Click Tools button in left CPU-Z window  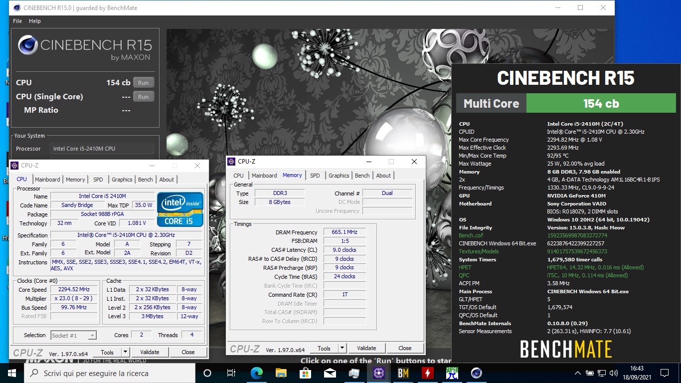pyautogui.click(x=107, y=352)
